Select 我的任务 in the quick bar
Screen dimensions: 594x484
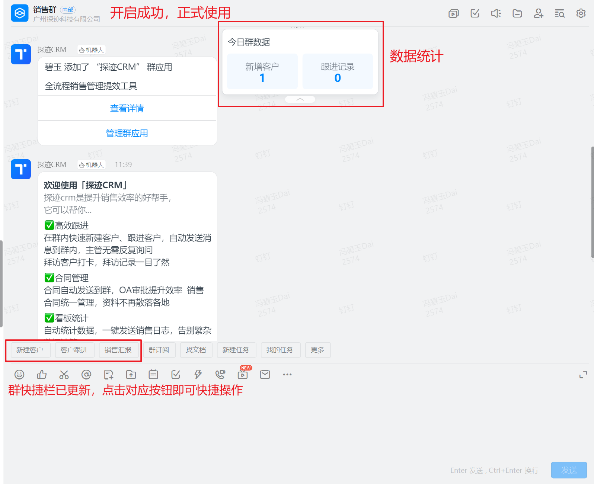click(x=280, y=350)
